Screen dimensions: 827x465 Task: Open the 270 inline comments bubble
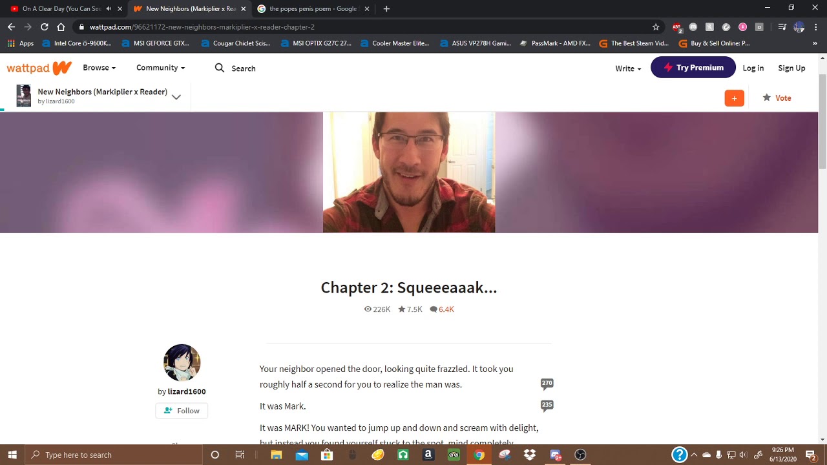coord(547,384)
